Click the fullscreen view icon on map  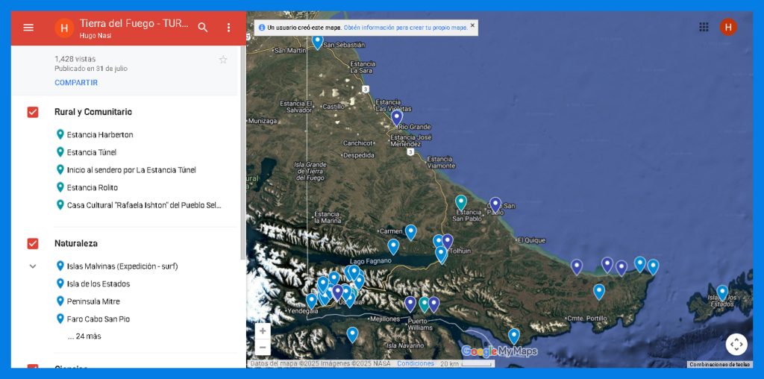736,344
